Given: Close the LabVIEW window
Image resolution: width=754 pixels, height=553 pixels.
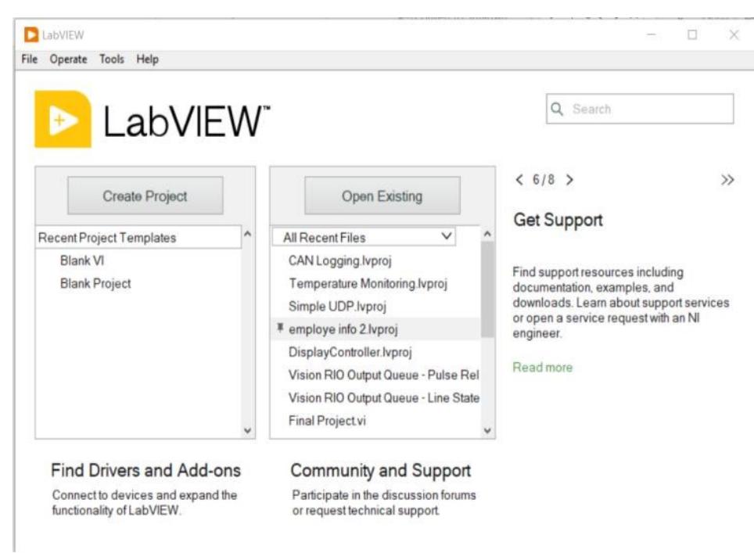Looking at the screenshot, I should (x=734, y=34).
